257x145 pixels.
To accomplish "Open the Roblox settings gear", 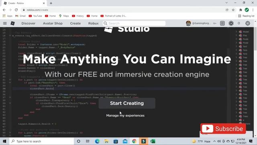I will [x=248, y=23].
